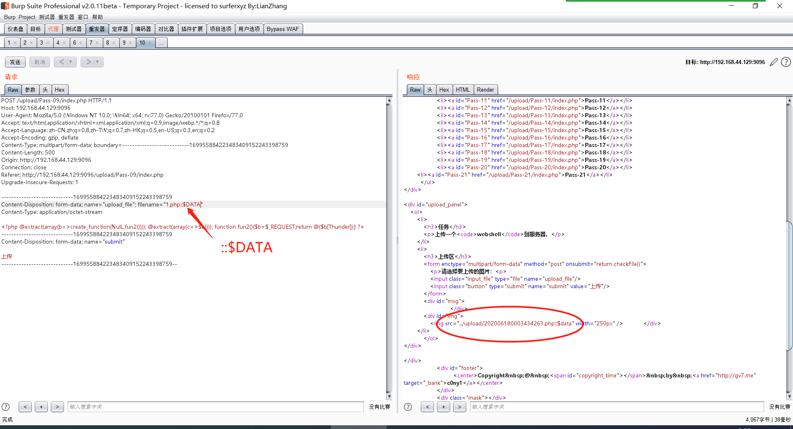Switch to the 目标 tab
Screen dimensions: 793x429
click(x=36, y=29)
